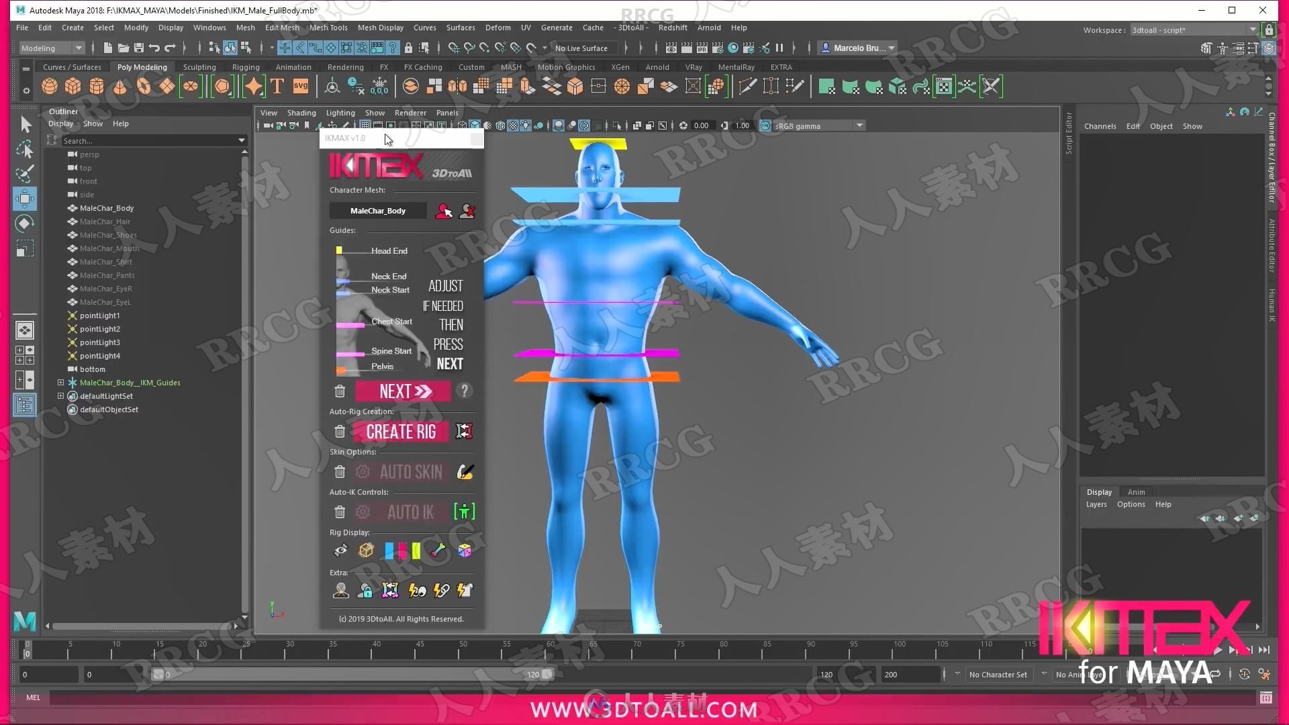The image size is (1289, 725).
Task: Toggle the cube display mode in Rig Display
Action: coord(366,550)
